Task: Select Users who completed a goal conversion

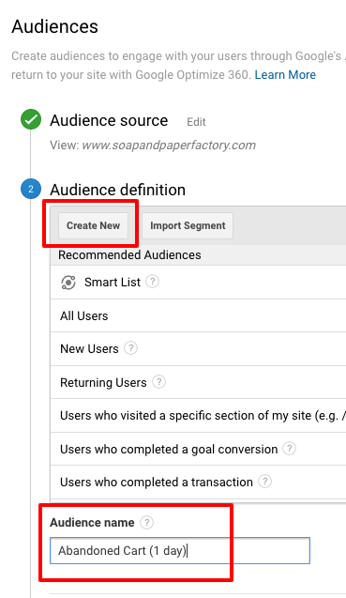Action: pyautogui.click(x=198, y=449)
